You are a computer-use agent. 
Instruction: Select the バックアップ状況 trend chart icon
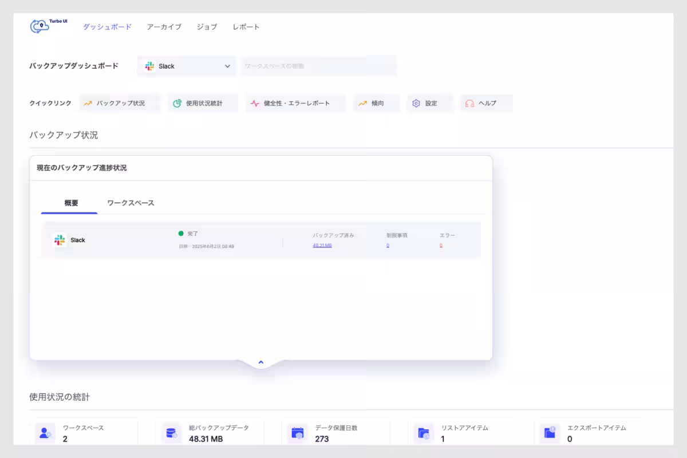(x=88, y=103)
